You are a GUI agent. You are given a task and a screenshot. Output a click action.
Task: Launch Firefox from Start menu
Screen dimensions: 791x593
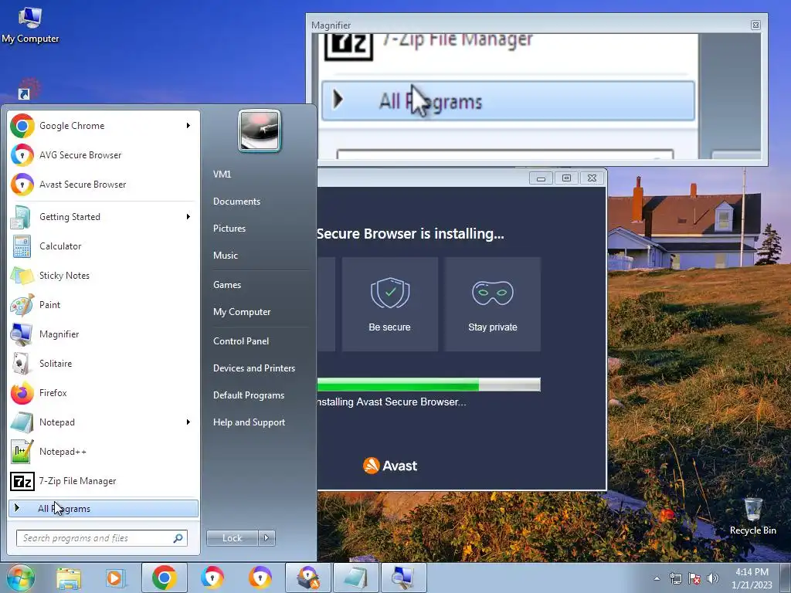(104, 392)
